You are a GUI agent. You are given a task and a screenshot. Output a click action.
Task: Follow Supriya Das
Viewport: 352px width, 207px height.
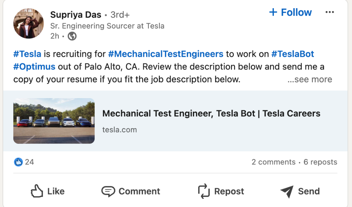coord(290,12)
